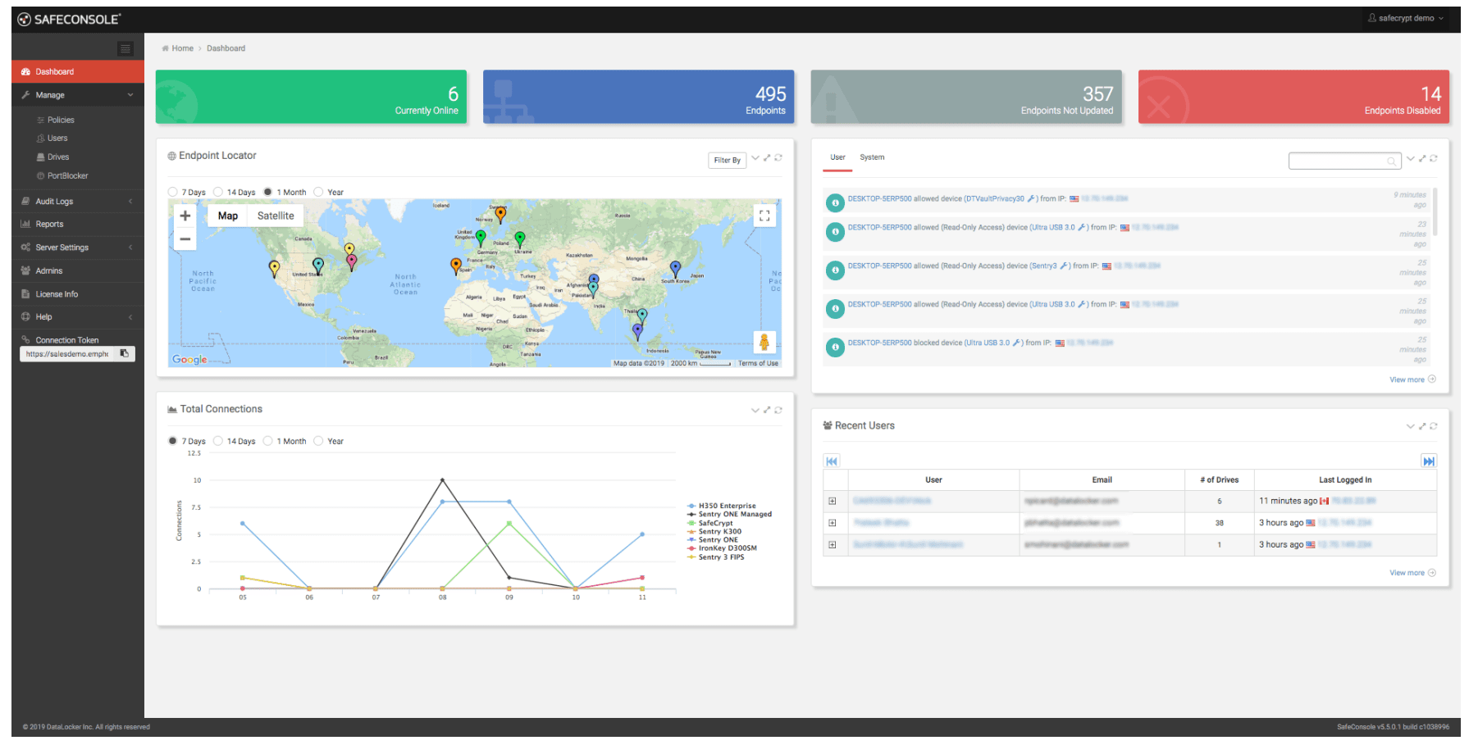Choose 14 Days for Total Connections

tap(218, 442)
